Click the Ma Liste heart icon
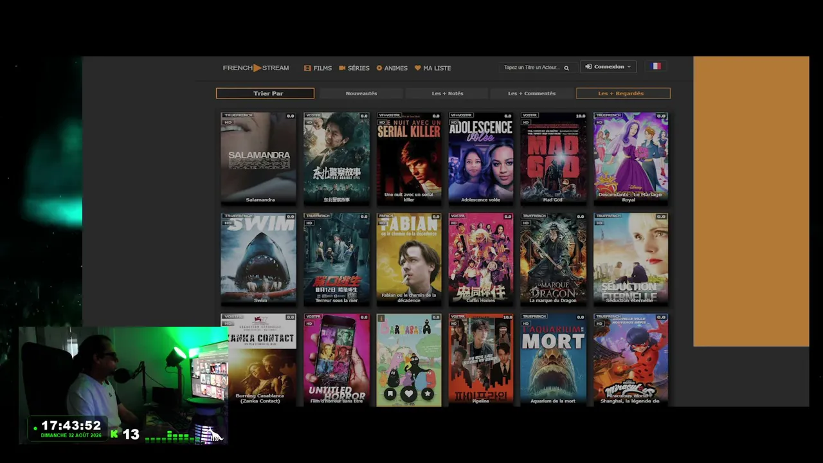Image resolution: width=823 pixels, height=463 pixels. point(417,68)
